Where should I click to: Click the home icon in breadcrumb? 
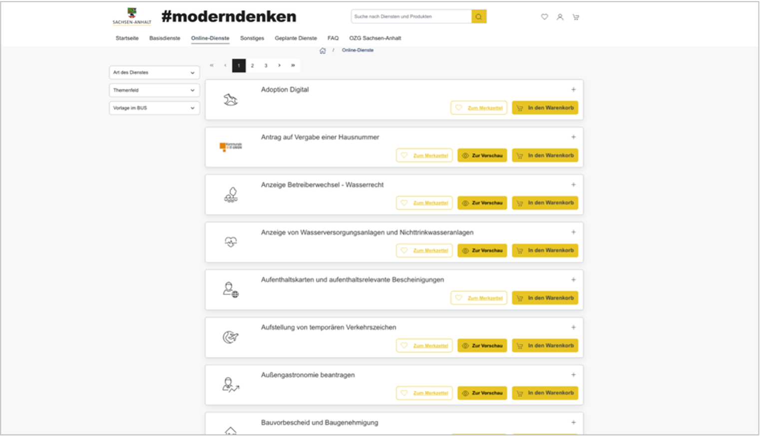pos(323,50)
